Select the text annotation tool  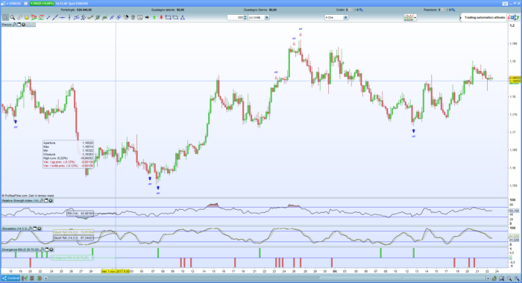click(140, 18)
